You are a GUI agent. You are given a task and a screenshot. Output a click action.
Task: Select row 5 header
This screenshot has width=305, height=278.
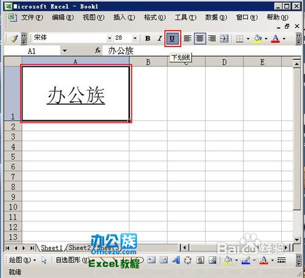click(x=13, y=156)
